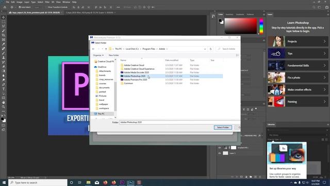Open the Filter menu
The image size is (330, 186).
click(x=47, y=2)
